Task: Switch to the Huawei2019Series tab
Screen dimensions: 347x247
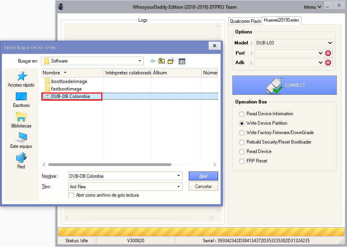Action: point(281,20)
